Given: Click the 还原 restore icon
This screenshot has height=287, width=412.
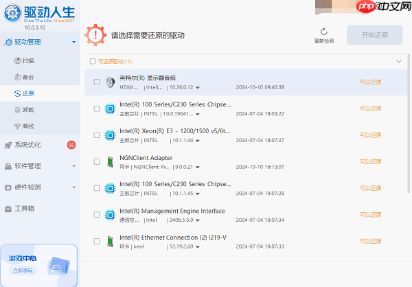Looking at the screenshot, I should pyautogui.click(x=17, y=93).
